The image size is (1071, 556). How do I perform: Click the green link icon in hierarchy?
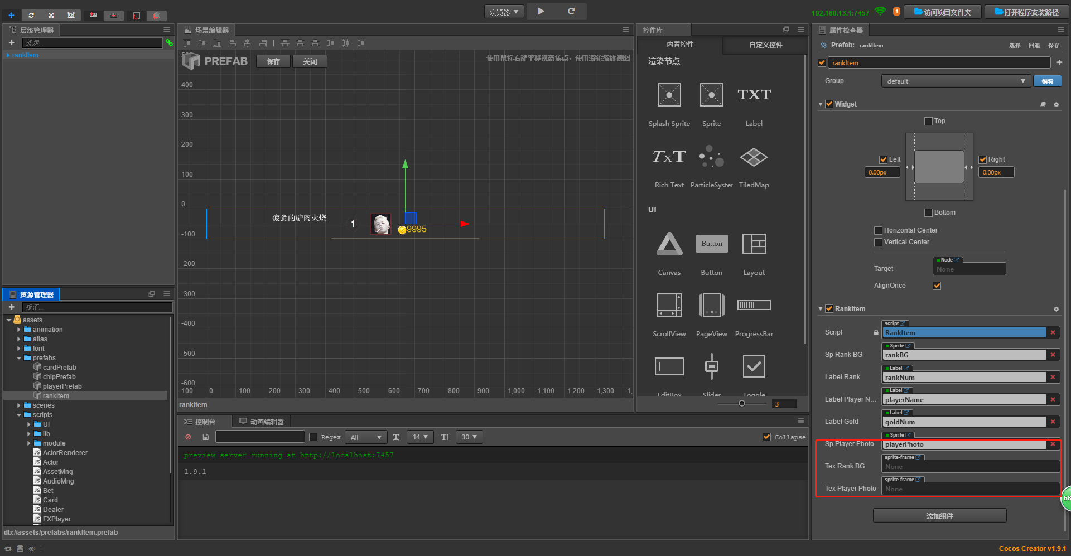169,43
